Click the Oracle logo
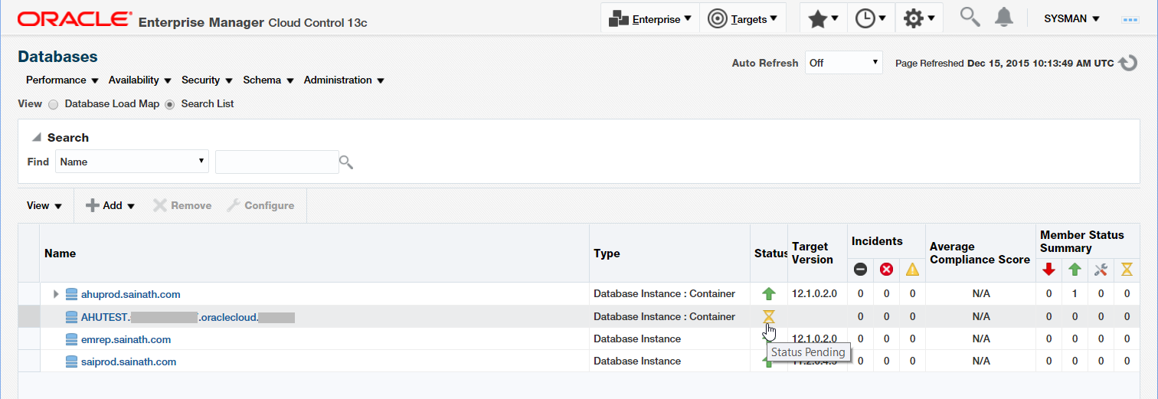The height and width of the screenshot is (399, 1158). (x=74, y=19)
